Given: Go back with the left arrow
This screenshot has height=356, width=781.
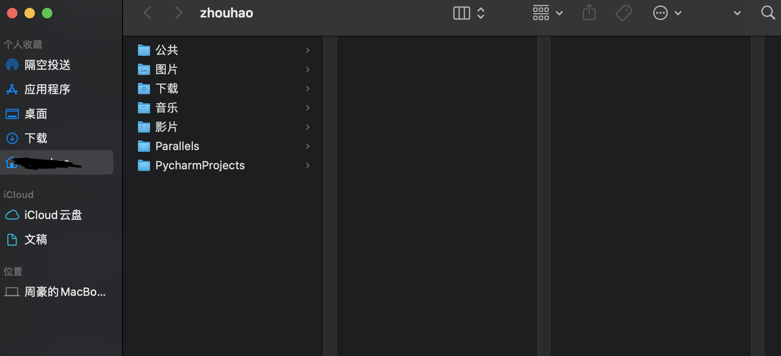Looking at the screenshot, I should (x=147, y=13).
